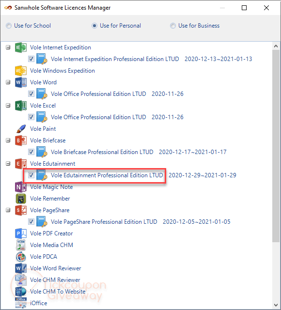Select Vole PDF Creator tree item
The width and height of the screenshot is (281, 310).
coord(51,233)
